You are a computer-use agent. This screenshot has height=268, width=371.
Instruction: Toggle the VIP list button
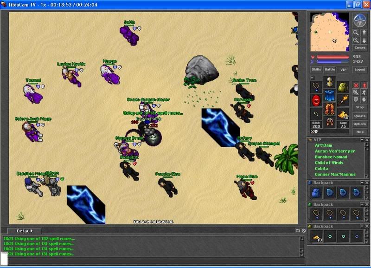click(343, 69)
